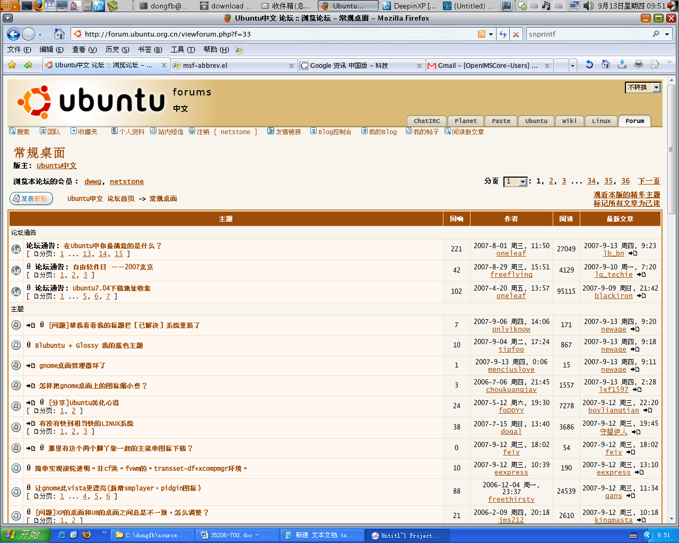Switch to 35206-700.doc taskbar window
The height and width of the screenshot is (543, 679).
pyautogui.click(x=237, y=535)
